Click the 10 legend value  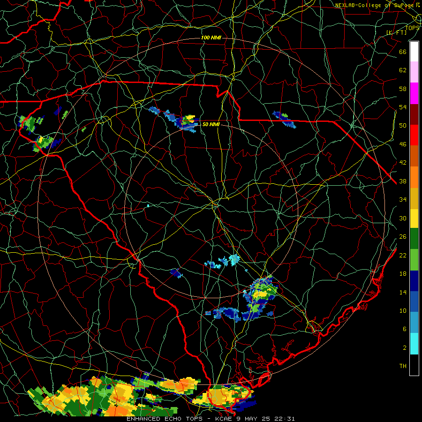[403, 311]
